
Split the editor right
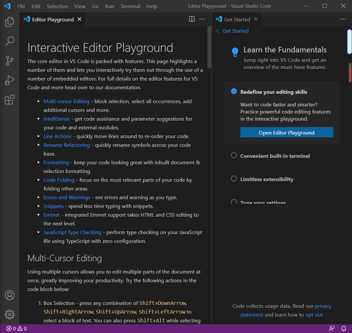pos(192,19)
